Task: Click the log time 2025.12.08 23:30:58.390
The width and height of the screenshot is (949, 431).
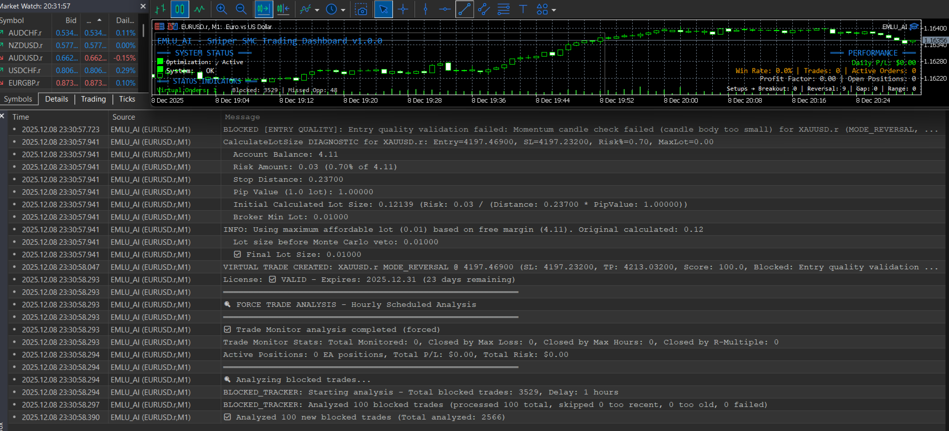Action: point(61,417)
